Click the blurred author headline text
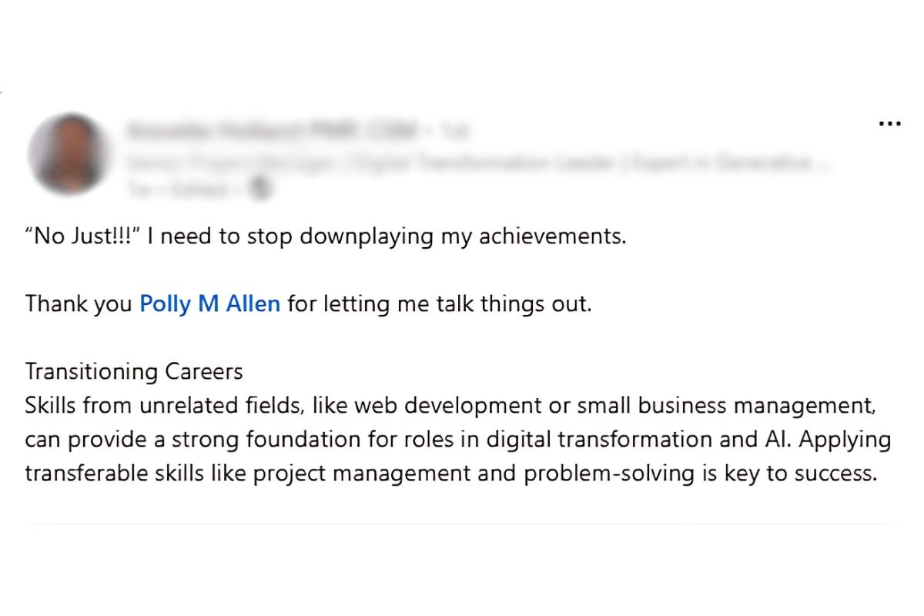 click(477, 162)
